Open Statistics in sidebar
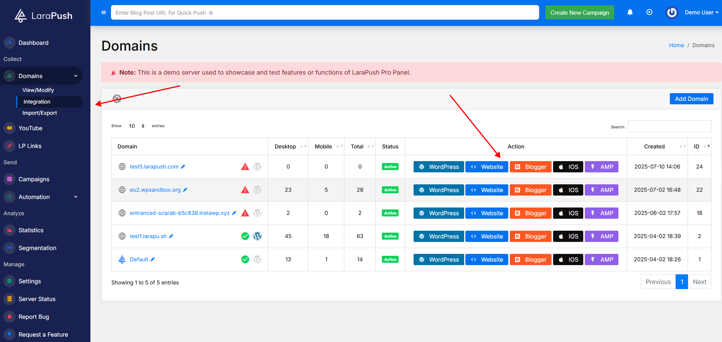 pyautogui.click(x=31, y=230)
